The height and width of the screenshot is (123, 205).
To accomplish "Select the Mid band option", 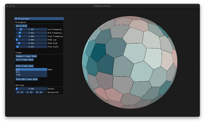I will [31, 72].
